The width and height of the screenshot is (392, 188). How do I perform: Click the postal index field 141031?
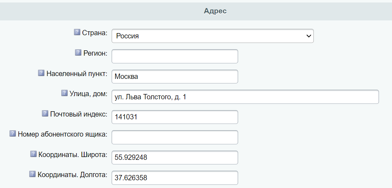coord(175,117)
